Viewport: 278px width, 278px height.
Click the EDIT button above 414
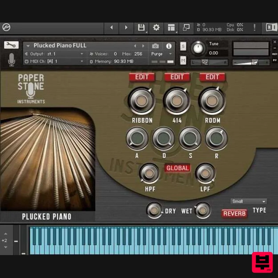pyautogui.click(x=177, y=77)
